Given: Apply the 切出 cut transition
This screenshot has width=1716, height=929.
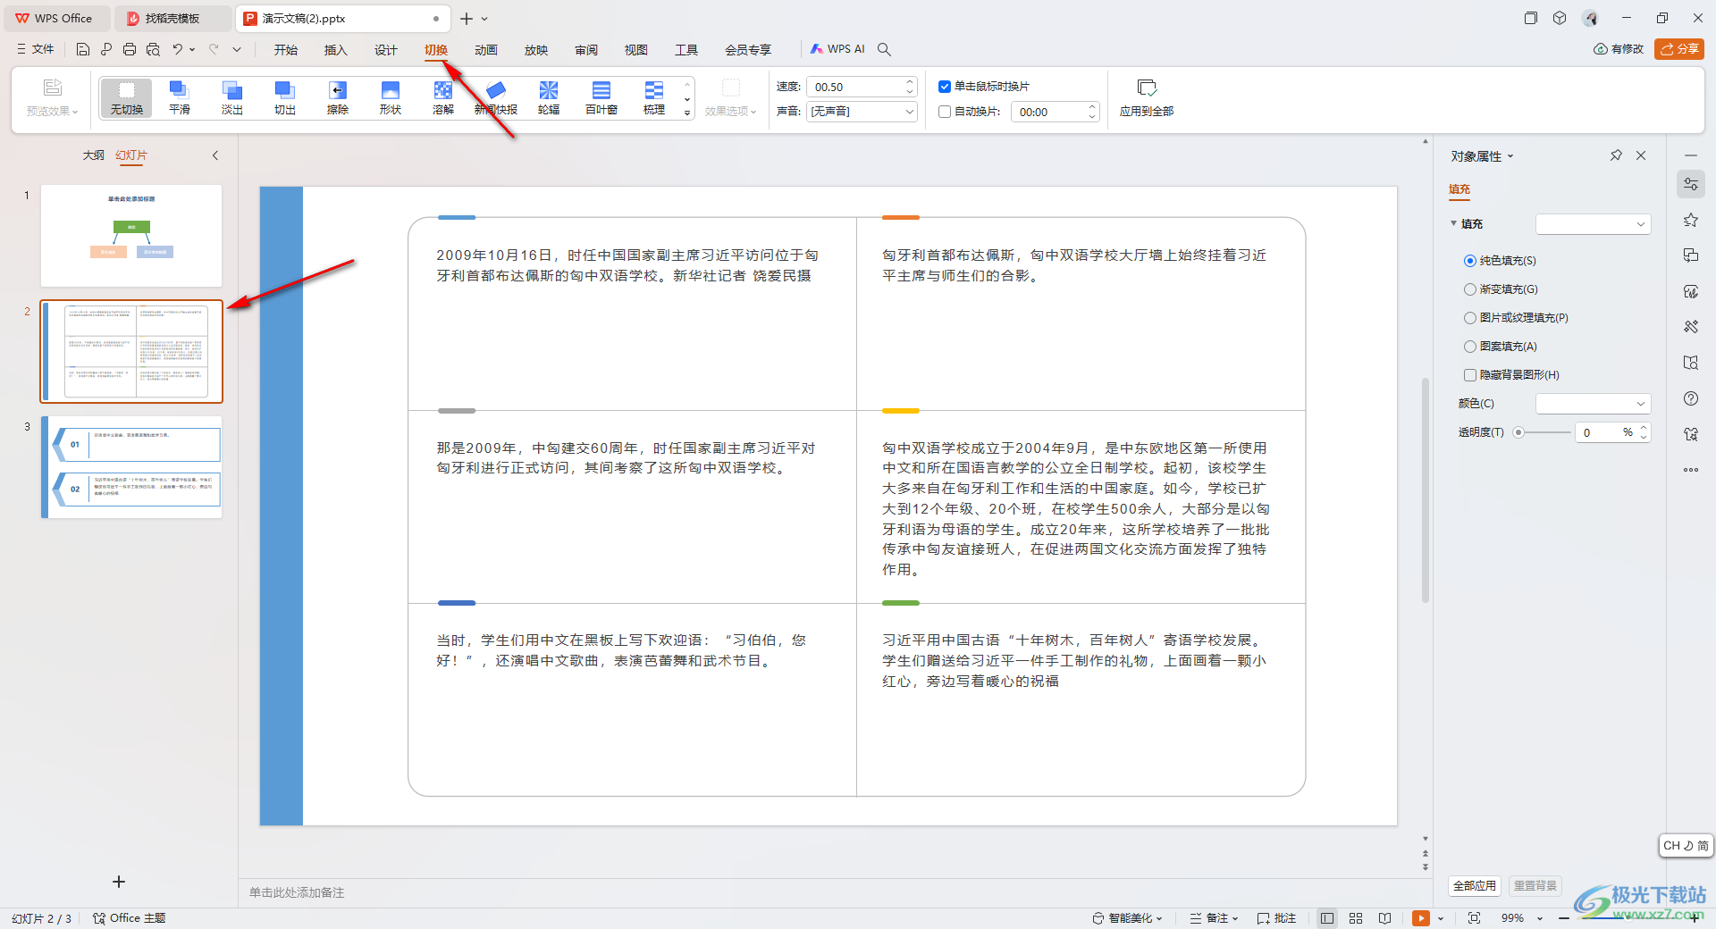Looking at the screenshot, I should click(284, 97).
